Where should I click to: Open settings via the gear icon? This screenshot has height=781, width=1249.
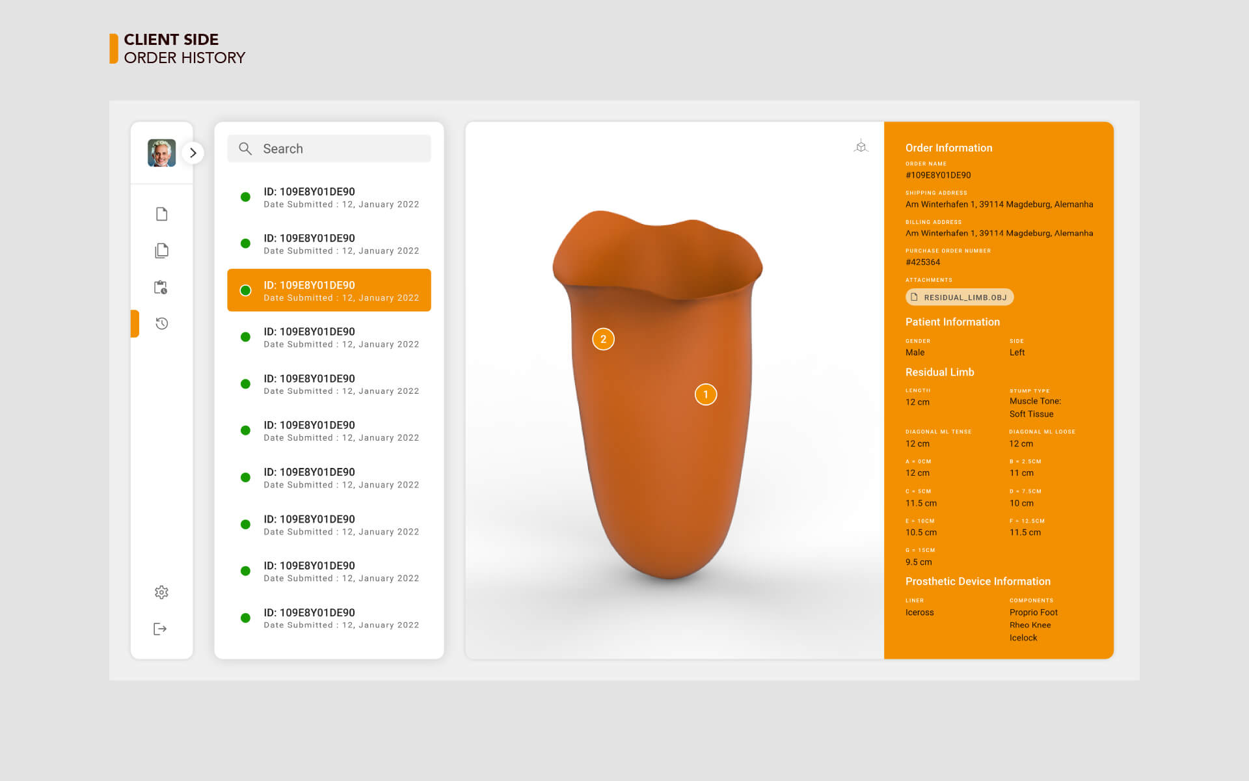(161, 592)
